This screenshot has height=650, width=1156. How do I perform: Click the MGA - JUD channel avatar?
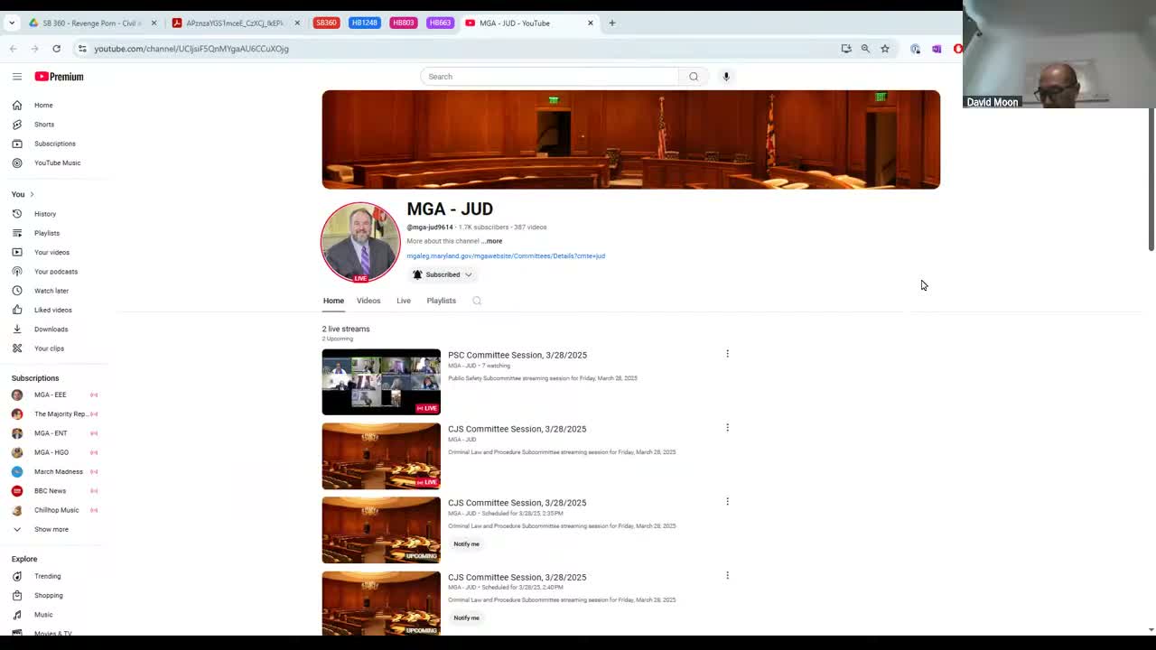point(360,242)
